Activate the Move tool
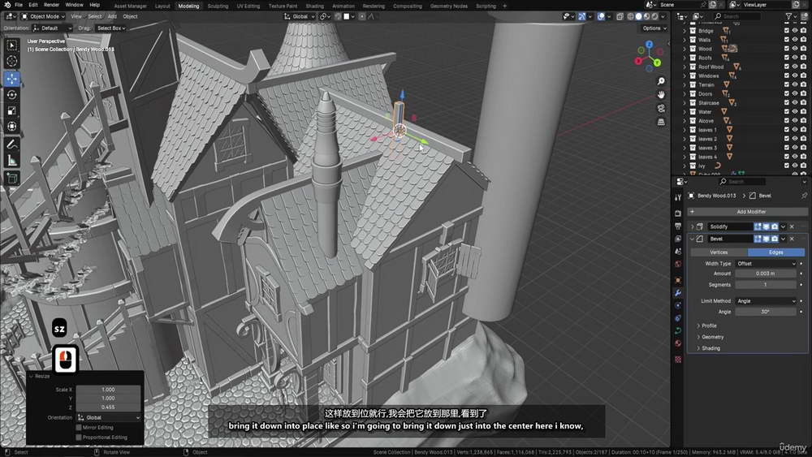This screenshot has height=457, width=812. [x=12, y=79]
